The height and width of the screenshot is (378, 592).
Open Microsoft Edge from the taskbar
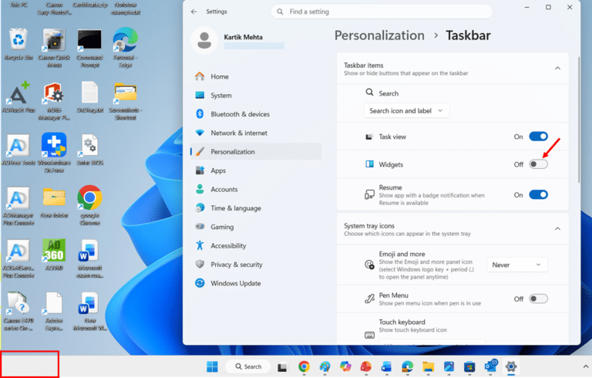click(407, 366)
